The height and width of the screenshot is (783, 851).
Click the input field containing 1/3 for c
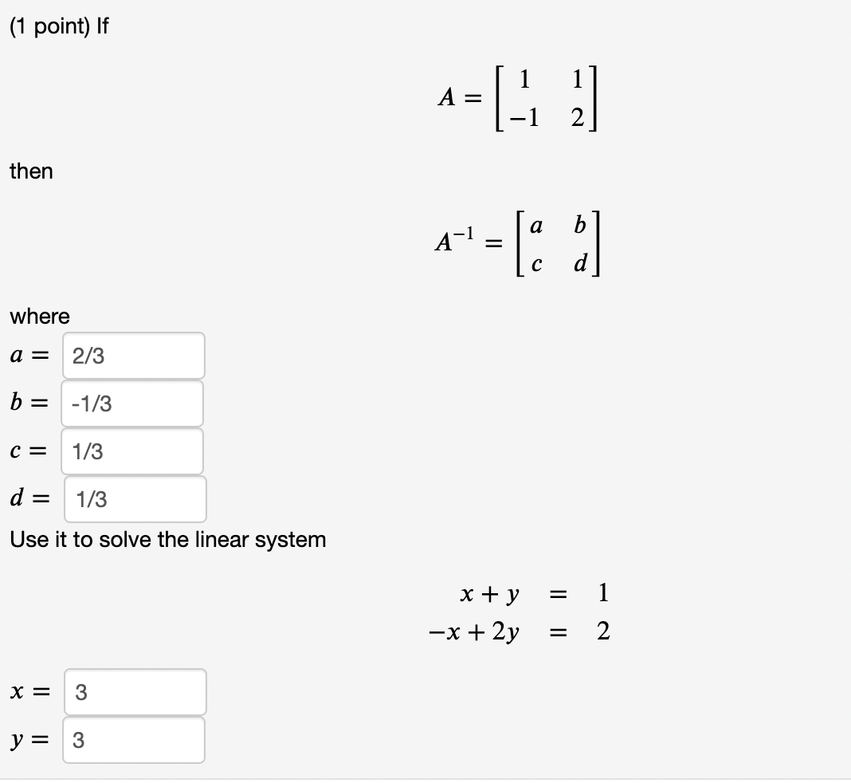131,451
